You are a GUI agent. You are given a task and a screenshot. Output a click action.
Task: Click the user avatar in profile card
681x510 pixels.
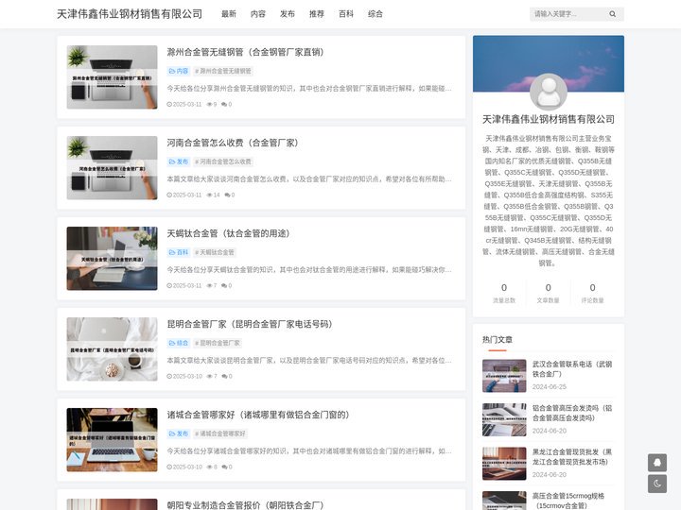(x=549, y=92)
